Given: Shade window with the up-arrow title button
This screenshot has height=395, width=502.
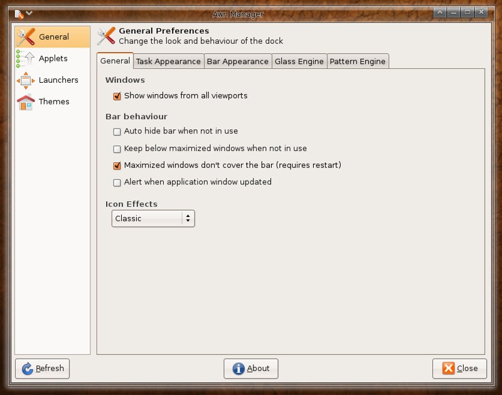Looking at the screenshot, I should [x=440, y=13].
